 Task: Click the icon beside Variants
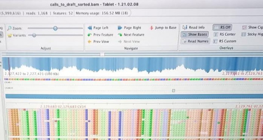point(10,35)
